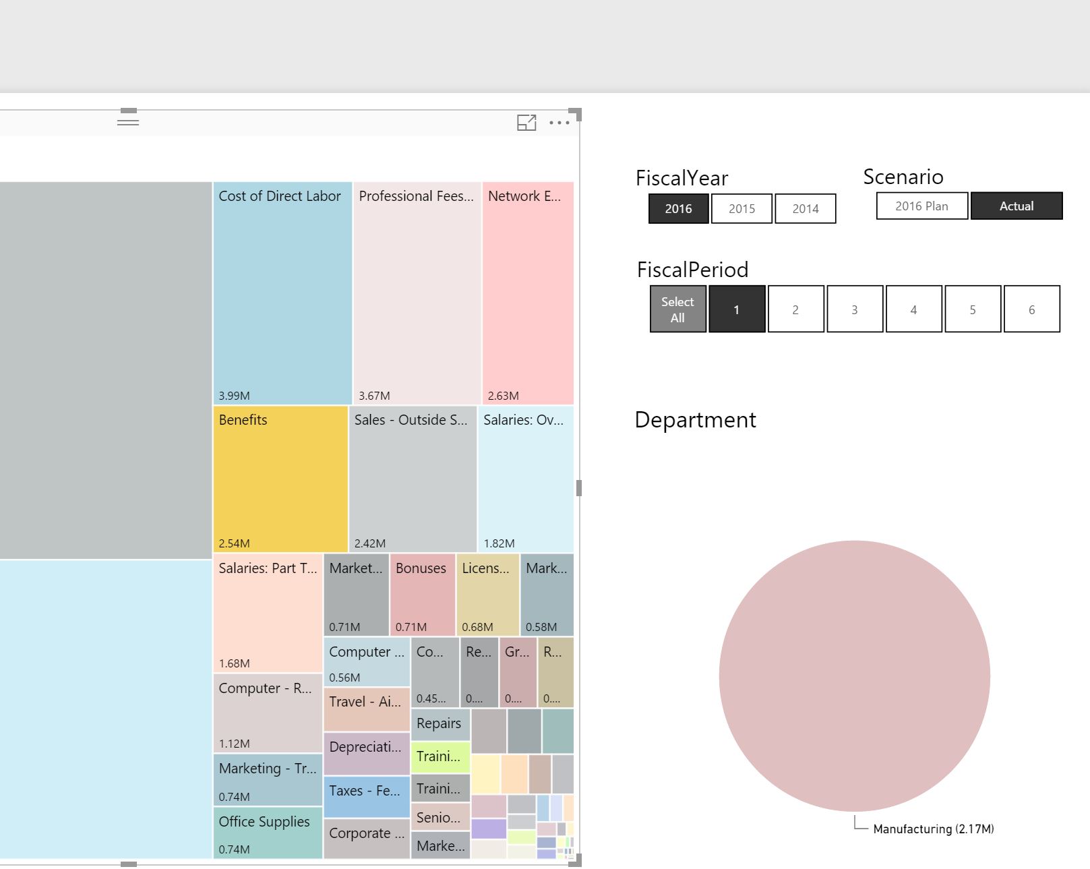Choose fiscal period 3
The height and width of the screenshot is (869, 1090).
[855, 309]
